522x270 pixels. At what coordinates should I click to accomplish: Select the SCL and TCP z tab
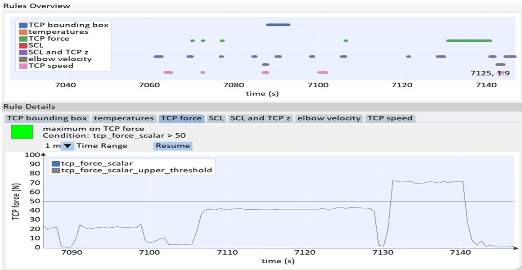coord(261,118)
